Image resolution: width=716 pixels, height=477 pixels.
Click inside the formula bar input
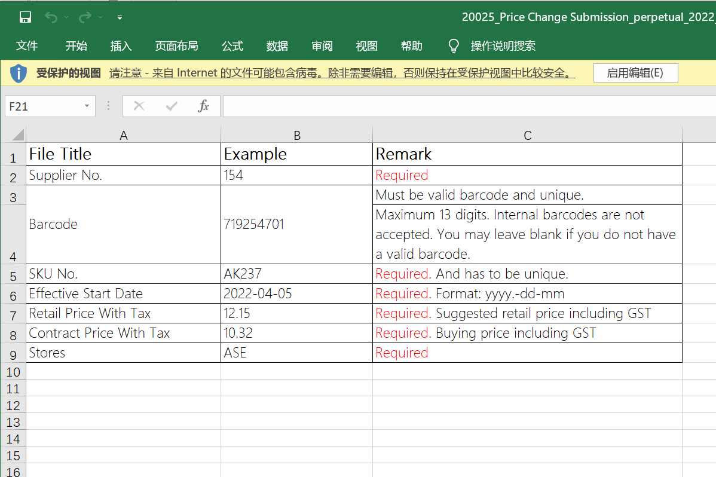[466, 106]
